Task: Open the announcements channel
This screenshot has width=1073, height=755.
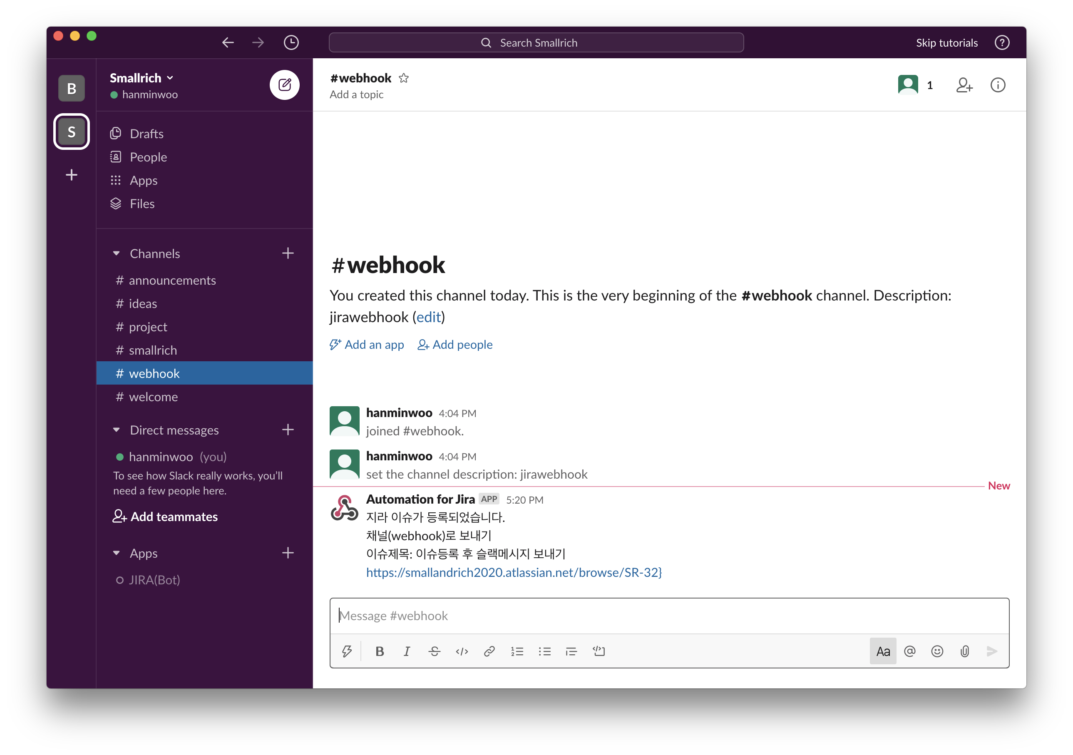Action: [172, 281]
